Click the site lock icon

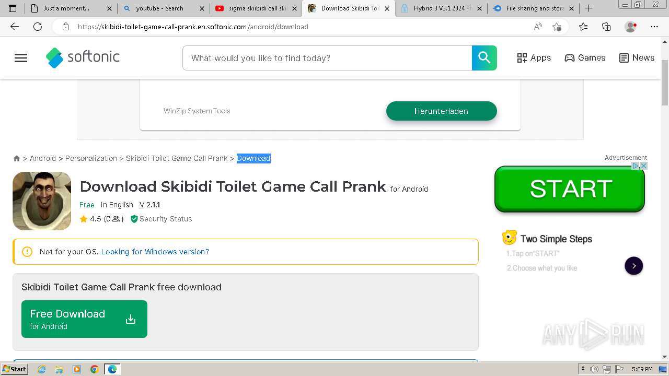point(66,27)
